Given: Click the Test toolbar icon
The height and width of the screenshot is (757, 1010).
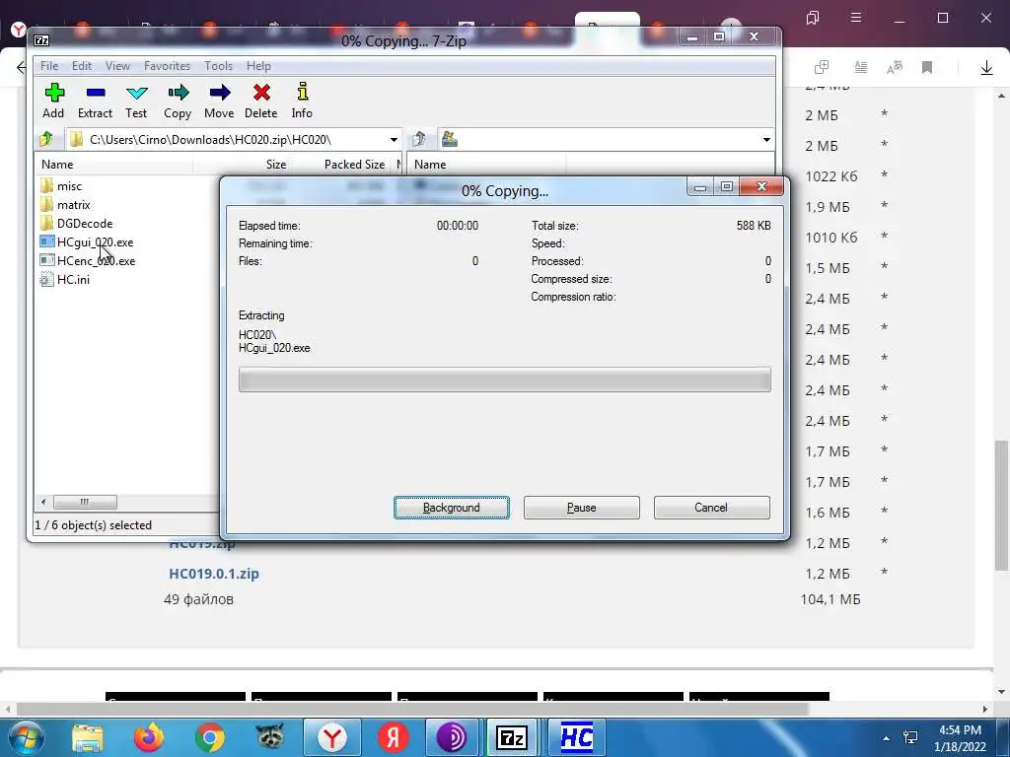Looking at the screenshot, I should pos(136,101).
